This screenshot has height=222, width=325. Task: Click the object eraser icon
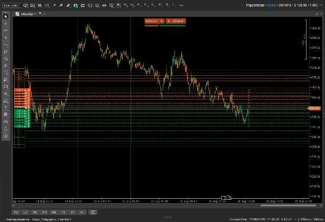point(6,122)
